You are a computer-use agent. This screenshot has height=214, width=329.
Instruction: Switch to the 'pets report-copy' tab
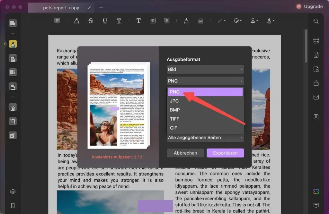tap(61, 7)
